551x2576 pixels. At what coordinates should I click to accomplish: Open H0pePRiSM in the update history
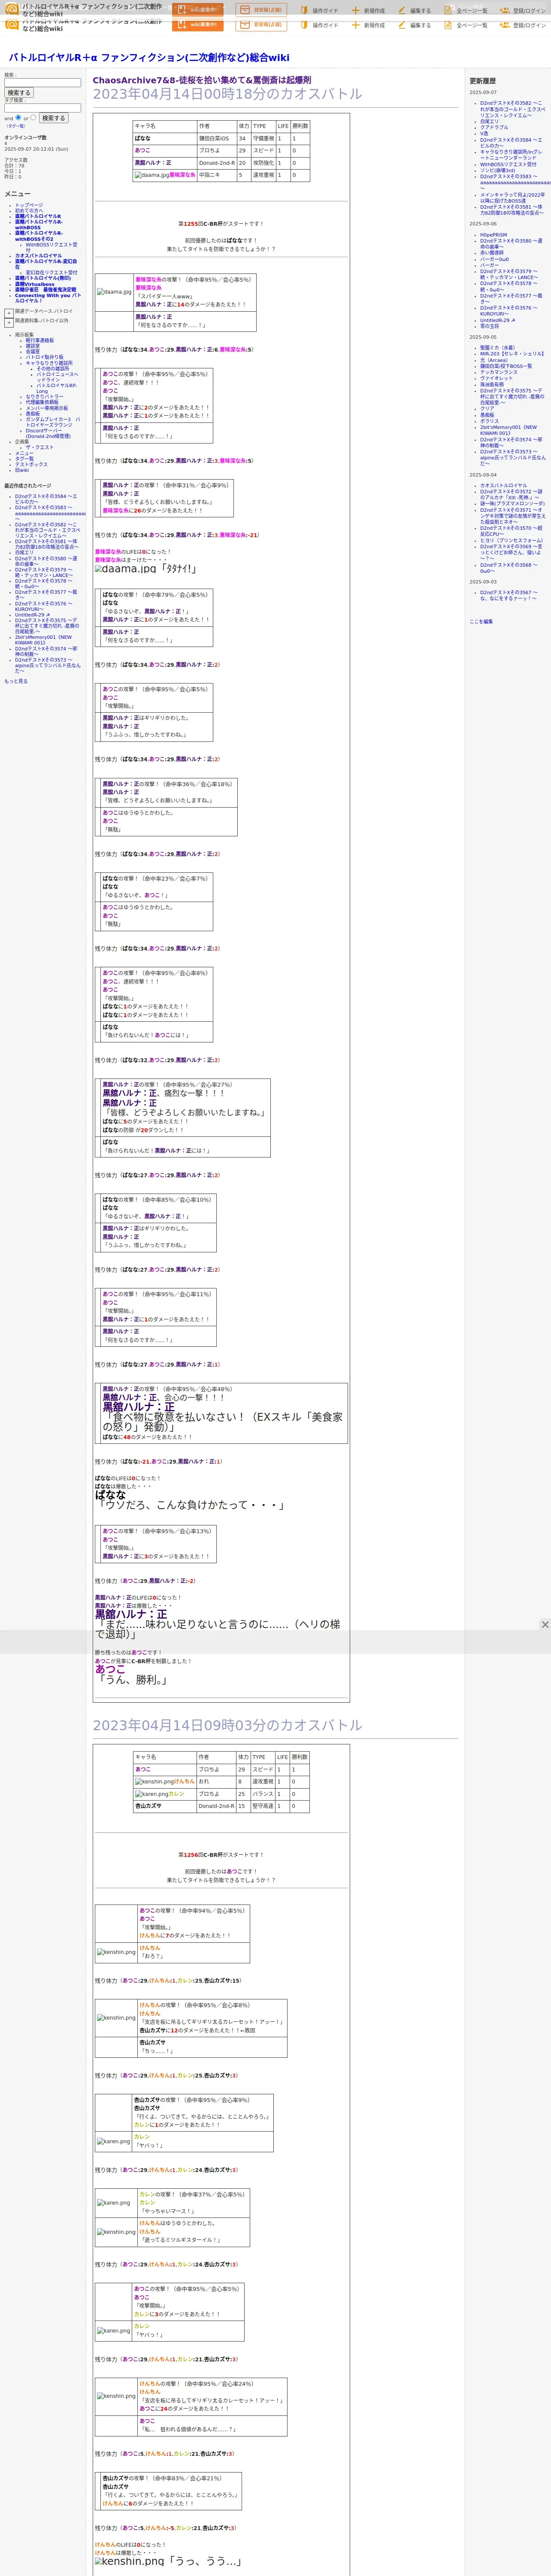coord(493,235)
